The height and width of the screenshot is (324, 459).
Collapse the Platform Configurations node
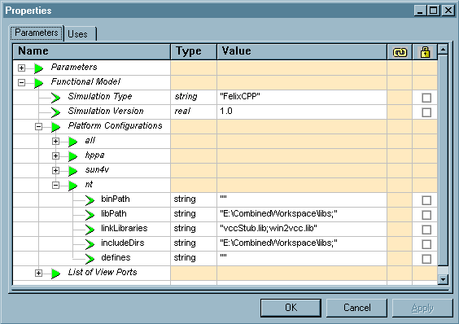coord(38,126)
